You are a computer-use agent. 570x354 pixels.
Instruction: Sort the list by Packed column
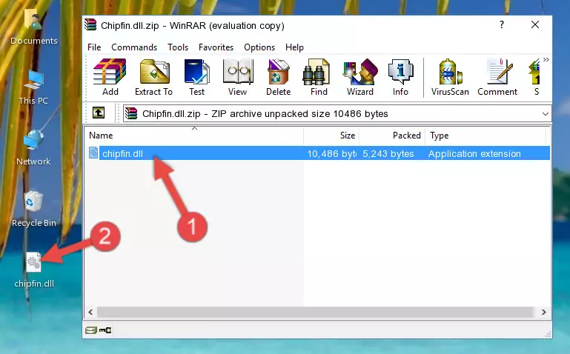pos(392,136)
